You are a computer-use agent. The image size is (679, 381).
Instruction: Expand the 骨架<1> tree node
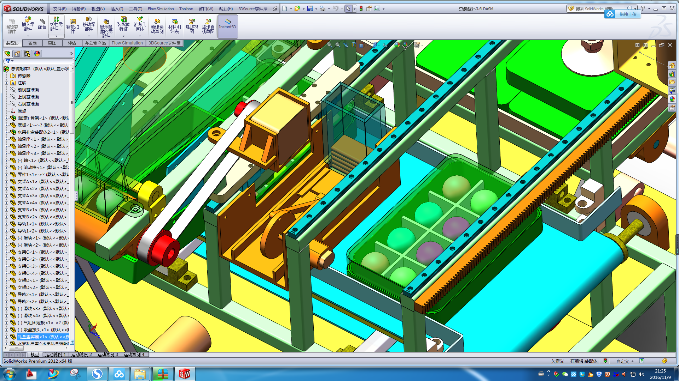click(6, 118)
